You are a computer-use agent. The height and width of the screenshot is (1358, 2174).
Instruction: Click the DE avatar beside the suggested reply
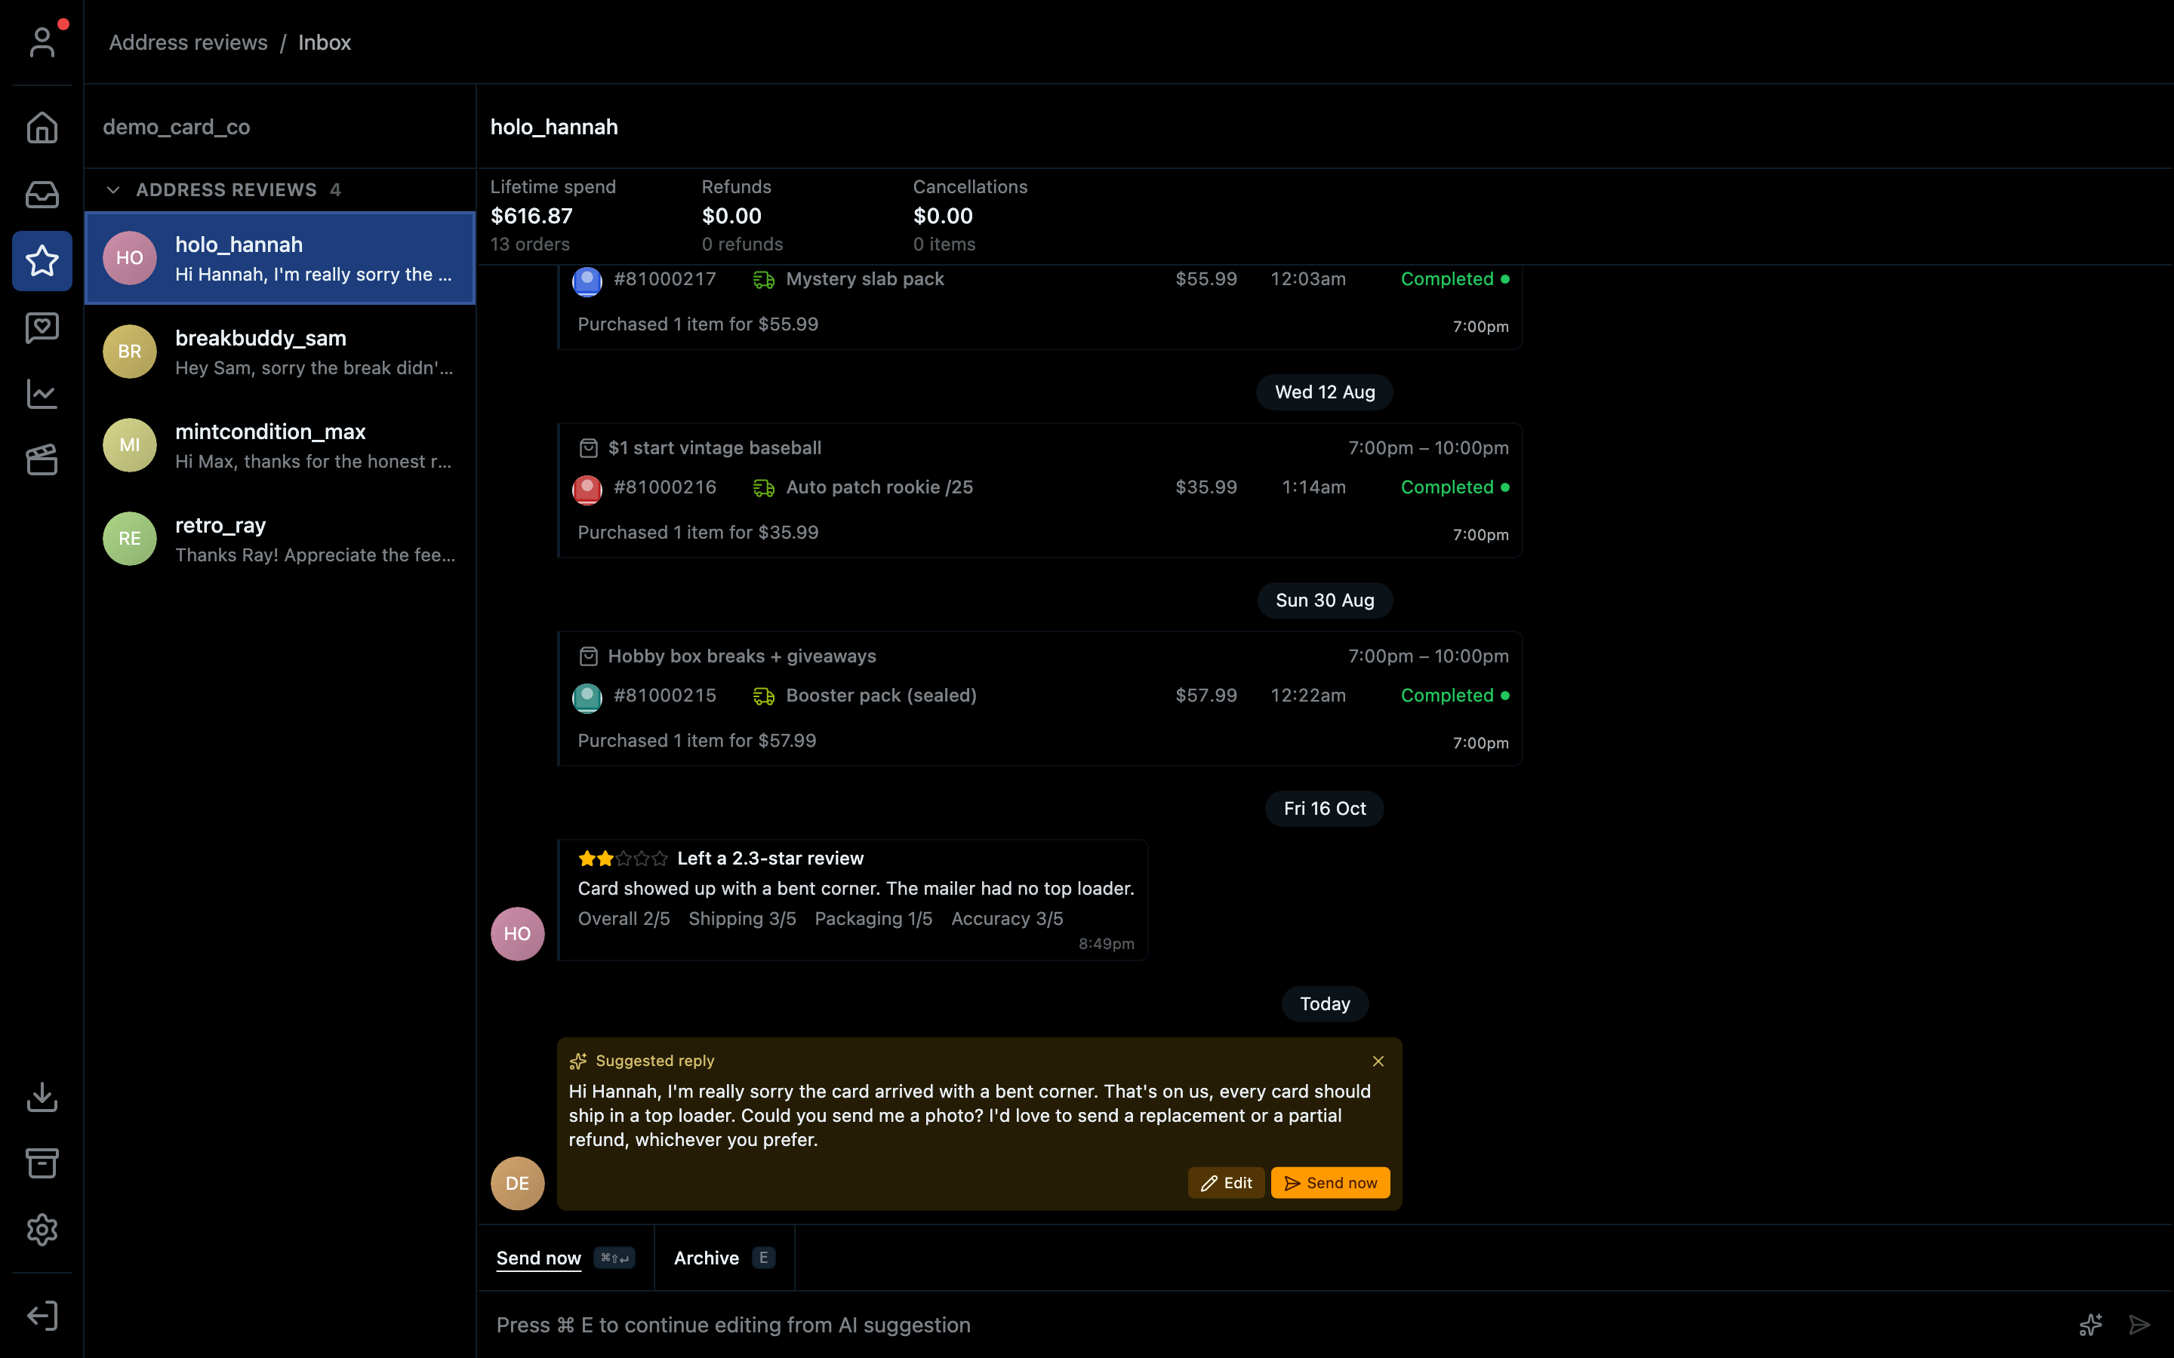tap(517, 1183)
